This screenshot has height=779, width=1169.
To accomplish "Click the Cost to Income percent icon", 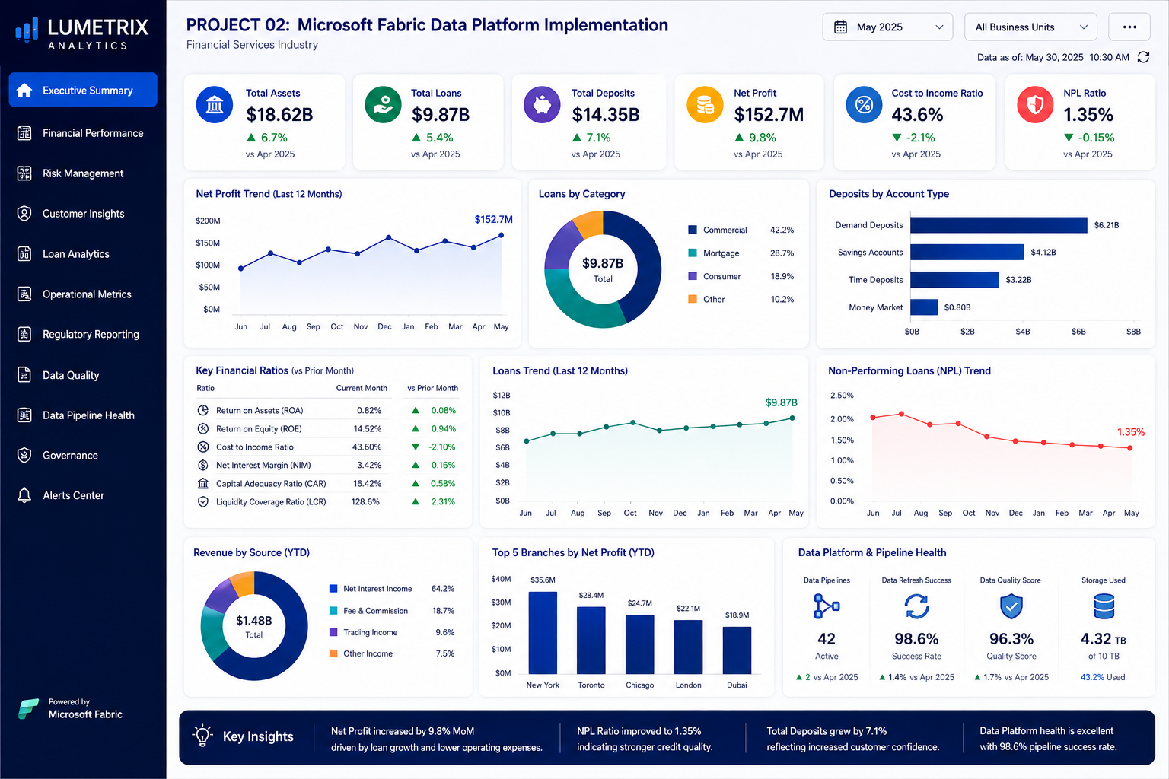I will pyautogui.click(x=864, y=105).
